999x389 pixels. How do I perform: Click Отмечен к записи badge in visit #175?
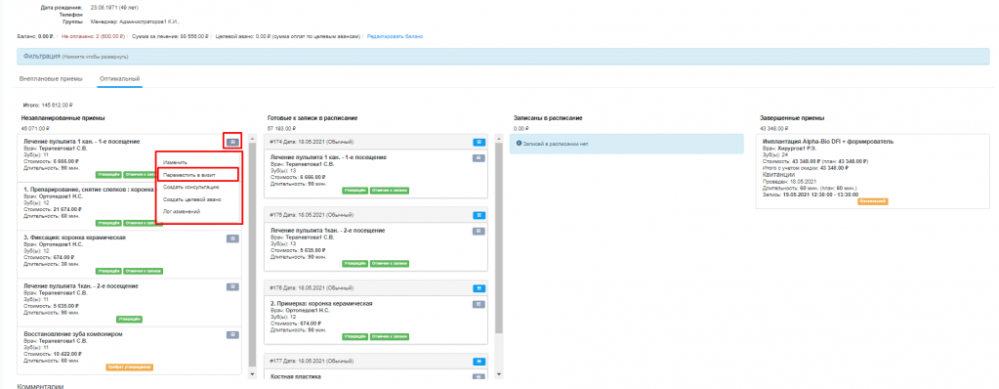(x=390, y=263)
